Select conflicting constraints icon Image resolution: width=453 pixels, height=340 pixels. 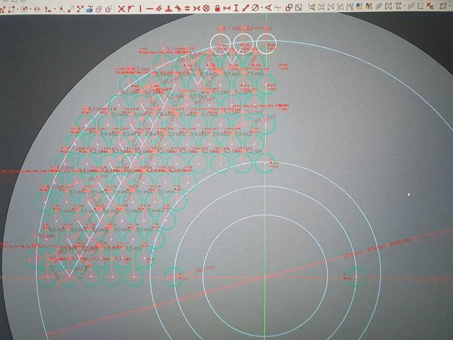coord(369,6)
